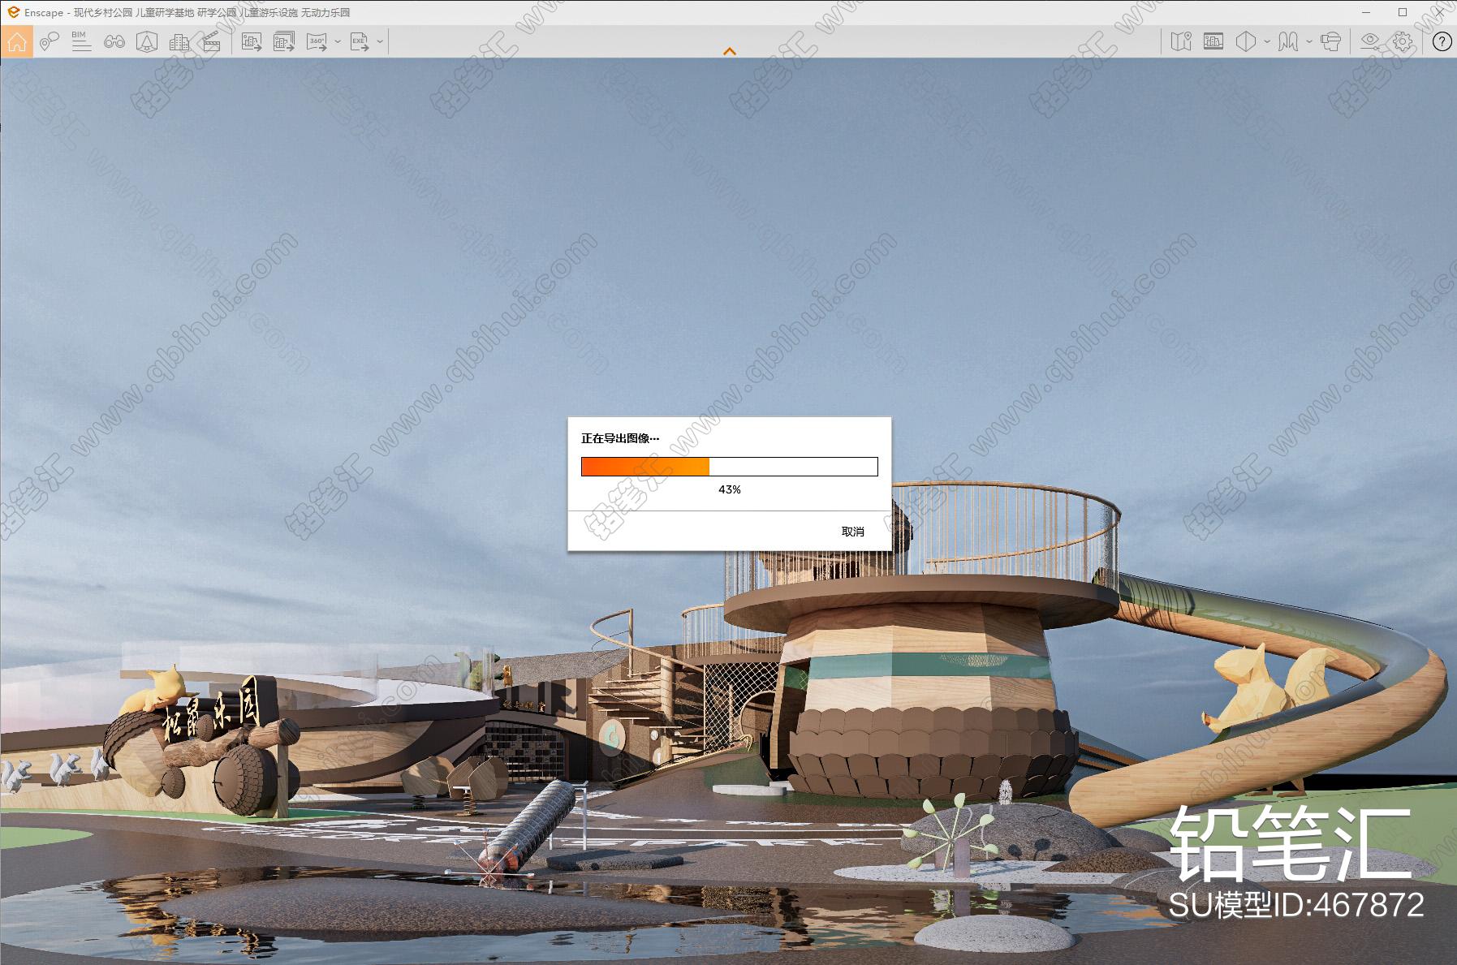1457x965 pixels.
Task: Open the Enscape asset library tree icon
Action: pos(147,41)
